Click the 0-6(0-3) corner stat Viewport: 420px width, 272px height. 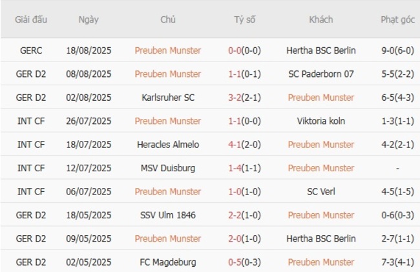(397, 215)
